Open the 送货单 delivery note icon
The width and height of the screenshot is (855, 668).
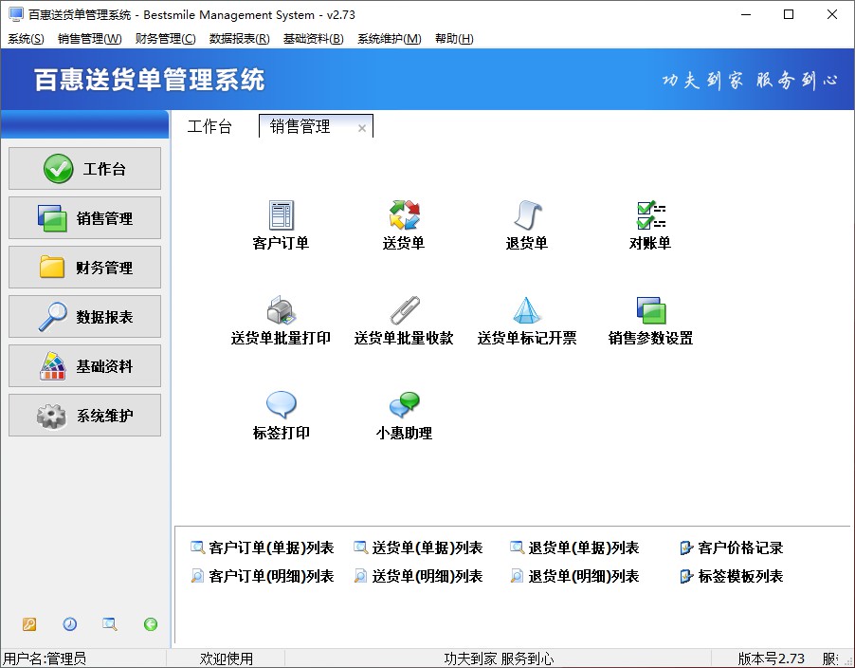click(x=404, y=216)
